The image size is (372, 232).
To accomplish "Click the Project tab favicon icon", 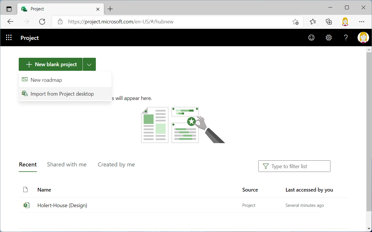I will coord(24,9).
